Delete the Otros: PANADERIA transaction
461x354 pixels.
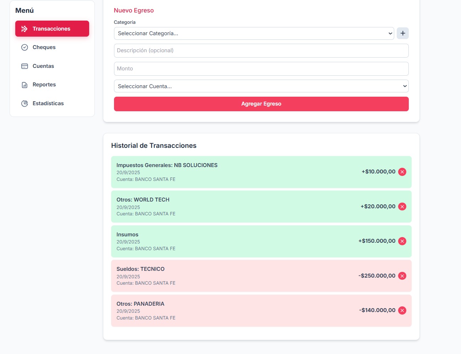(x=402, y=311)
